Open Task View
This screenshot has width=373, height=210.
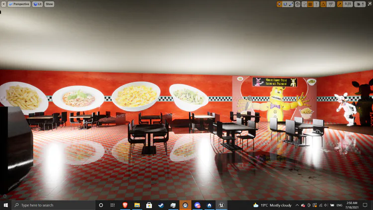[113, 205]
